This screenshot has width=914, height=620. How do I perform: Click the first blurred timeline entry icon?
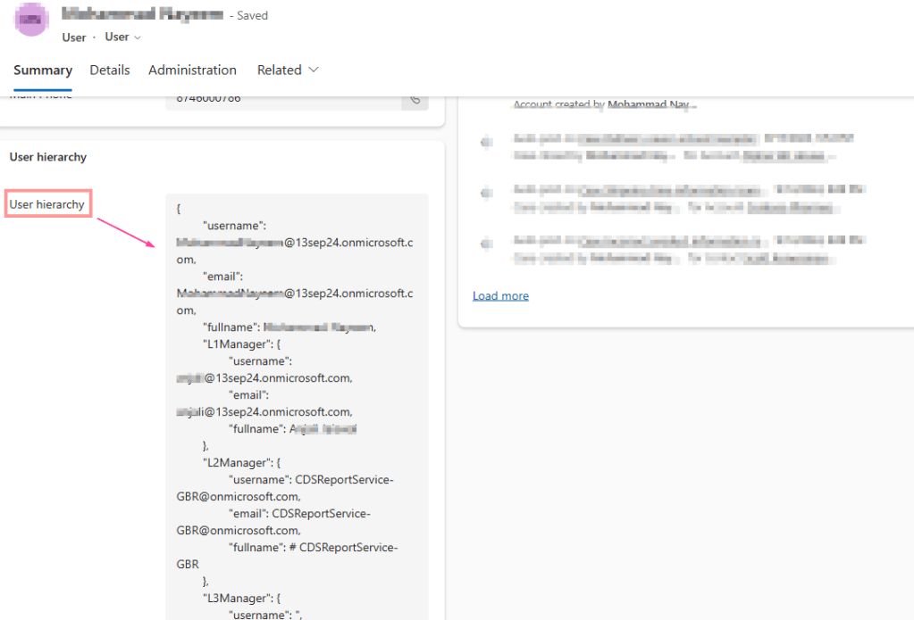[485, 143]
